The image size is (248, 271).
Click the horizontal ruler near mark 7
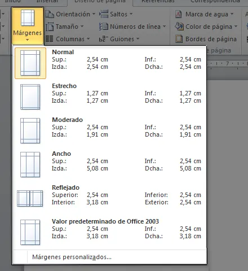click(227, 64)
